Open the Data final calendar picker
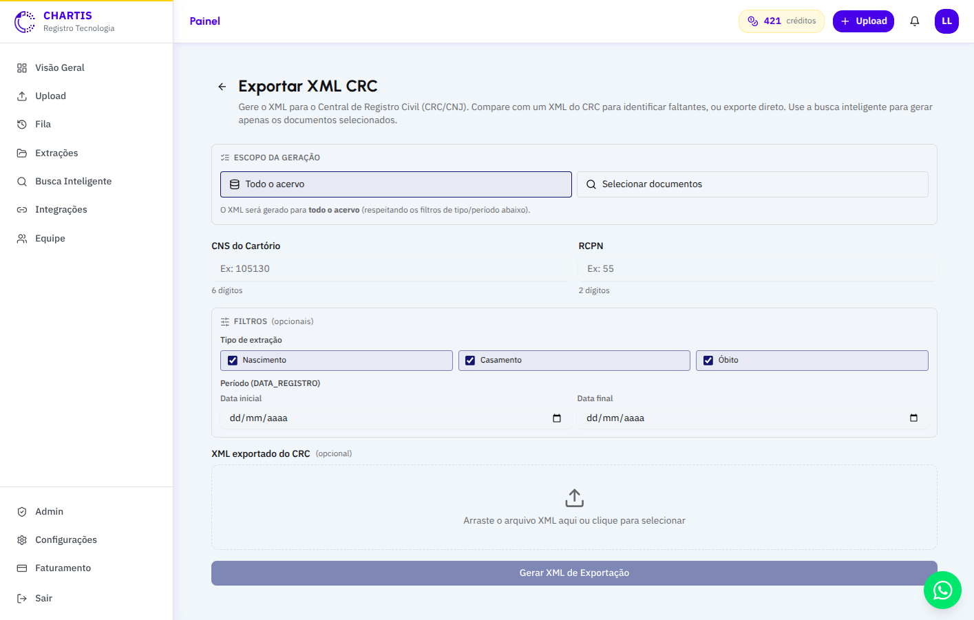The height and width of the screenshot is (620, 974). tap(913, 418)
